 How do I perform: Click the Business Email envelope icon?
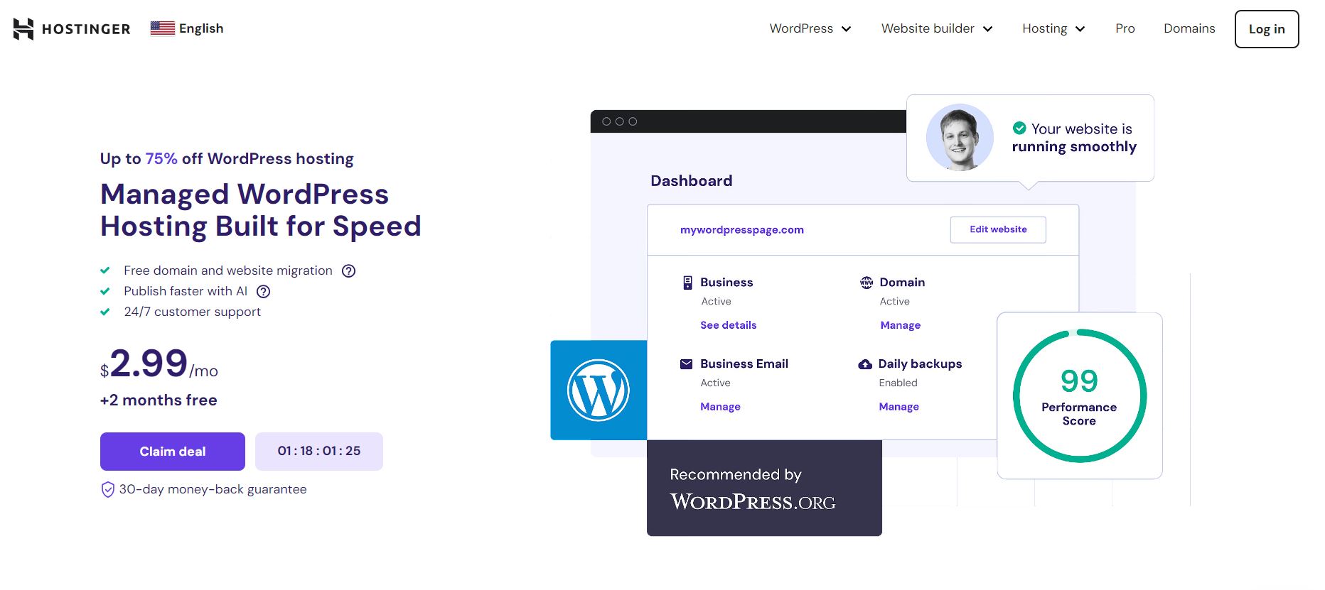[x=686, y=364]
